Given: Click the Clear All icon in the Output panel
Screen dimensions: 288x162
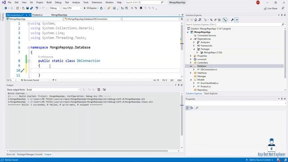Looking at the screenshot, I should (x=99, y=90).
